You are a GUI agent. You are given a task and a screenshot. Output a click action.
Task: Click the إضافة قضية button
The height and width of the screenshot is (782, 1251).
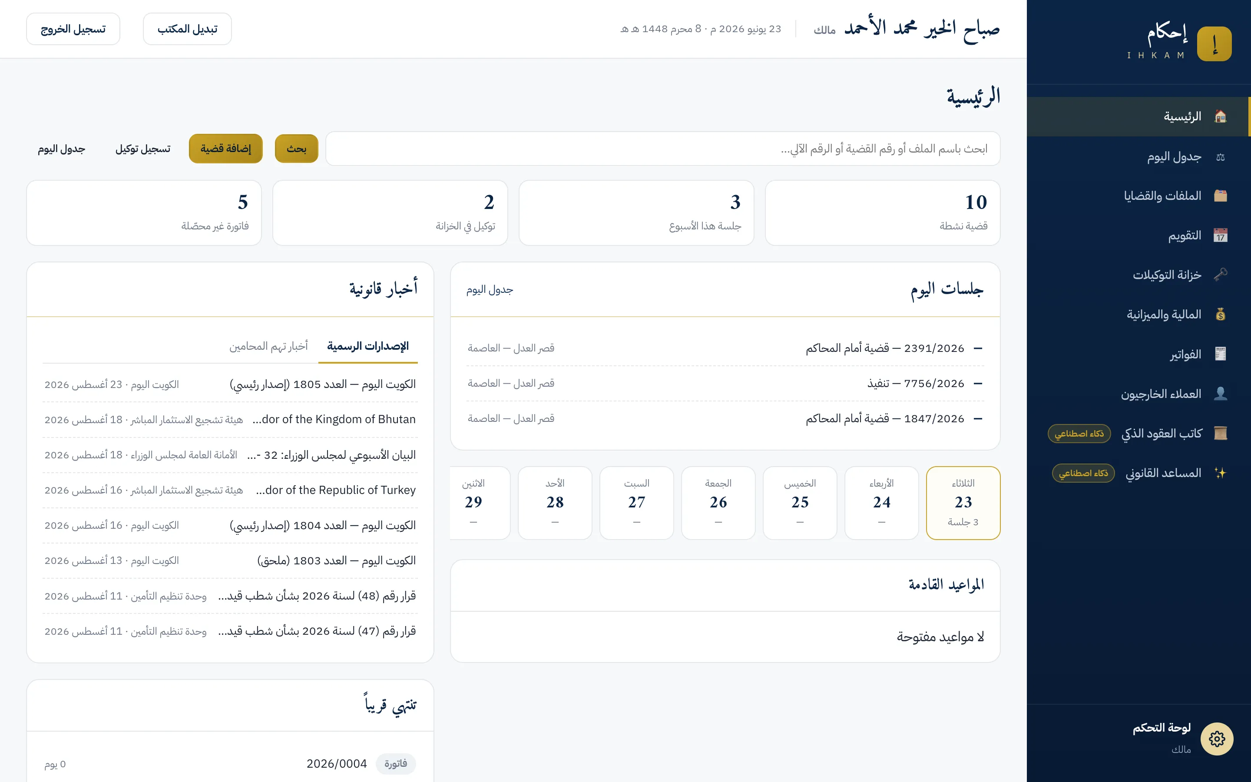click(x=225, y=149)
